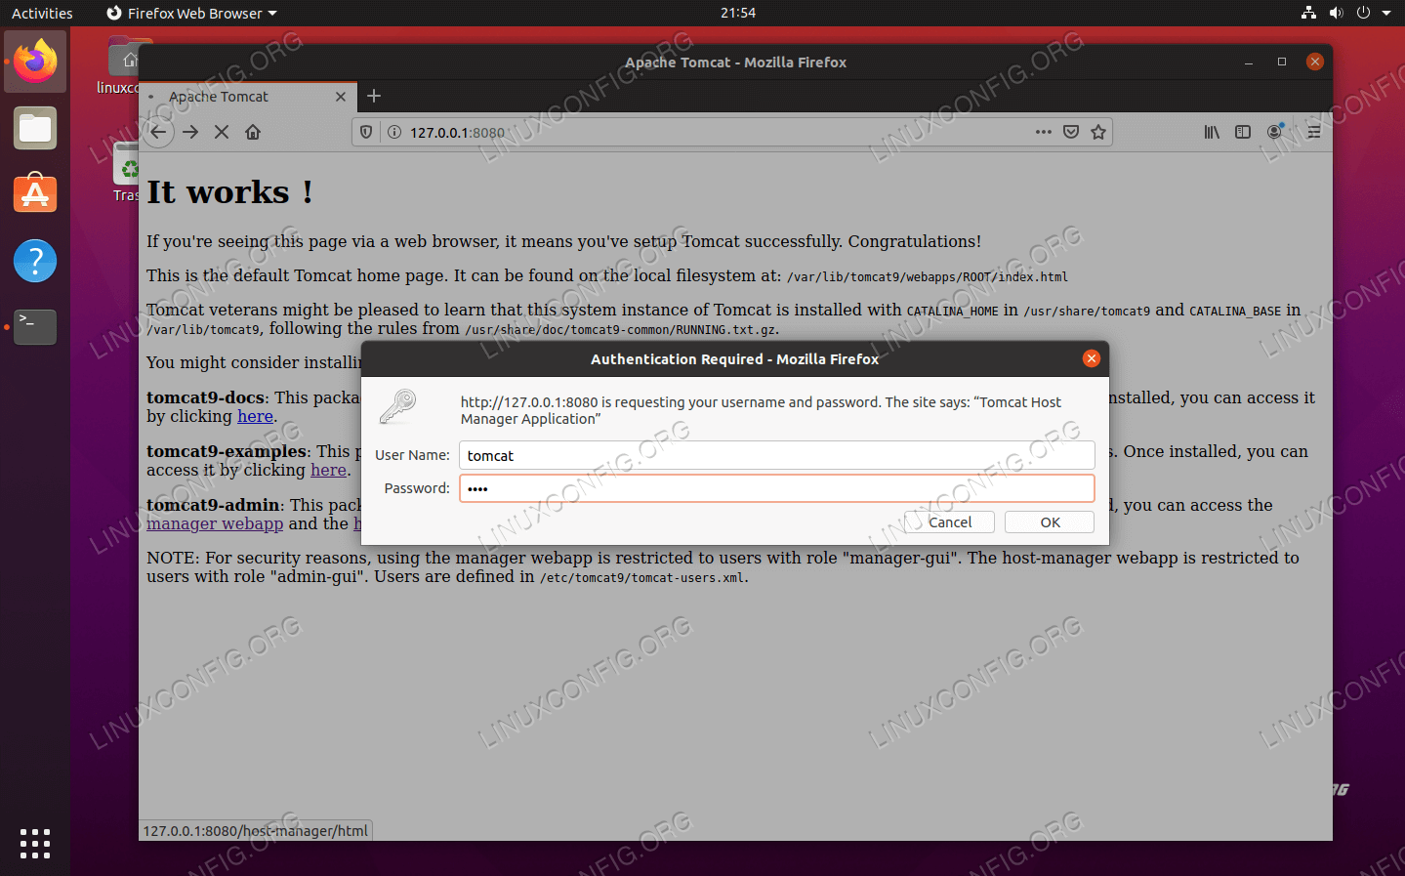Screen dimensions: 1405x876
Task: Click the /etc/tomcat9/tomcat-users.xml path text
Action: point(642,578)
